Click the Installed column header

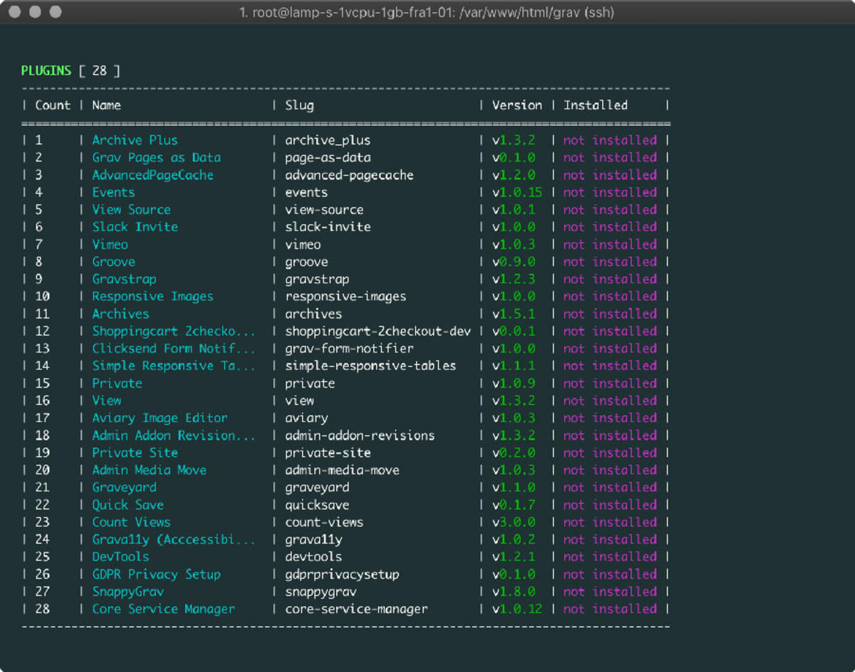click(596, 105)
